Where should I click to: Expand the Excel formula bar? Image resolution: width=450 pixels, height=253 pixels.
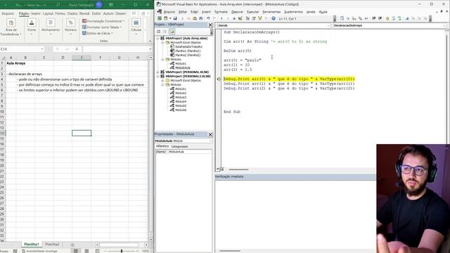point(150,49)
